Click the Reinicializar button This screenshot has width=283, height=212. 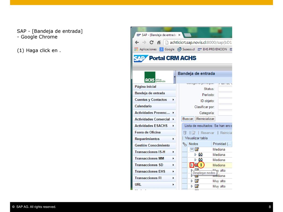tap(205, 119)
